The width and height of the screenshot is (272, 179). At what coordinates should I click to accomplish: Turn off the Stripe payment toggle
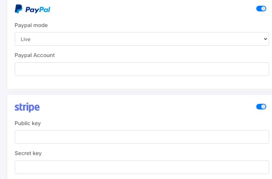[x=261, y=107]
